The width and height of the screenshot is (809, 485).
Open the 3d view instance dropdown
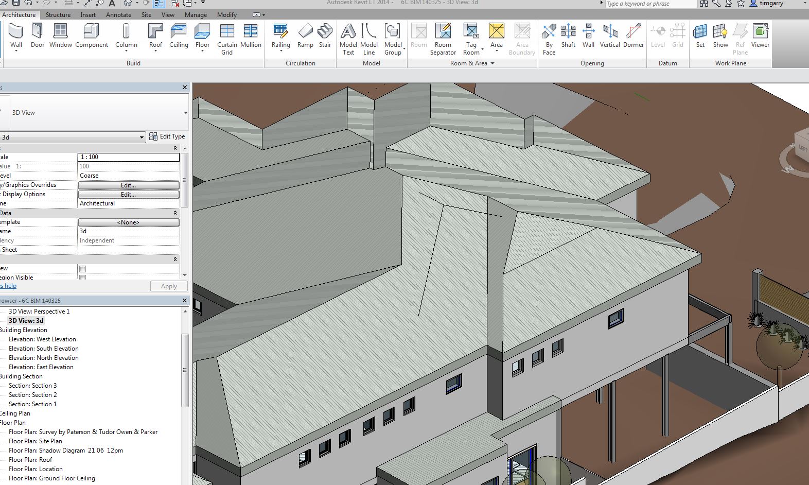pos(142,137)
